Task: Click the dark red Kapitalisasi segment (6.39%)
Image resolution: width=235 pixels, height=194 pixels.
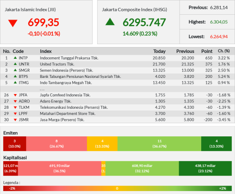Action: (11, 168)
